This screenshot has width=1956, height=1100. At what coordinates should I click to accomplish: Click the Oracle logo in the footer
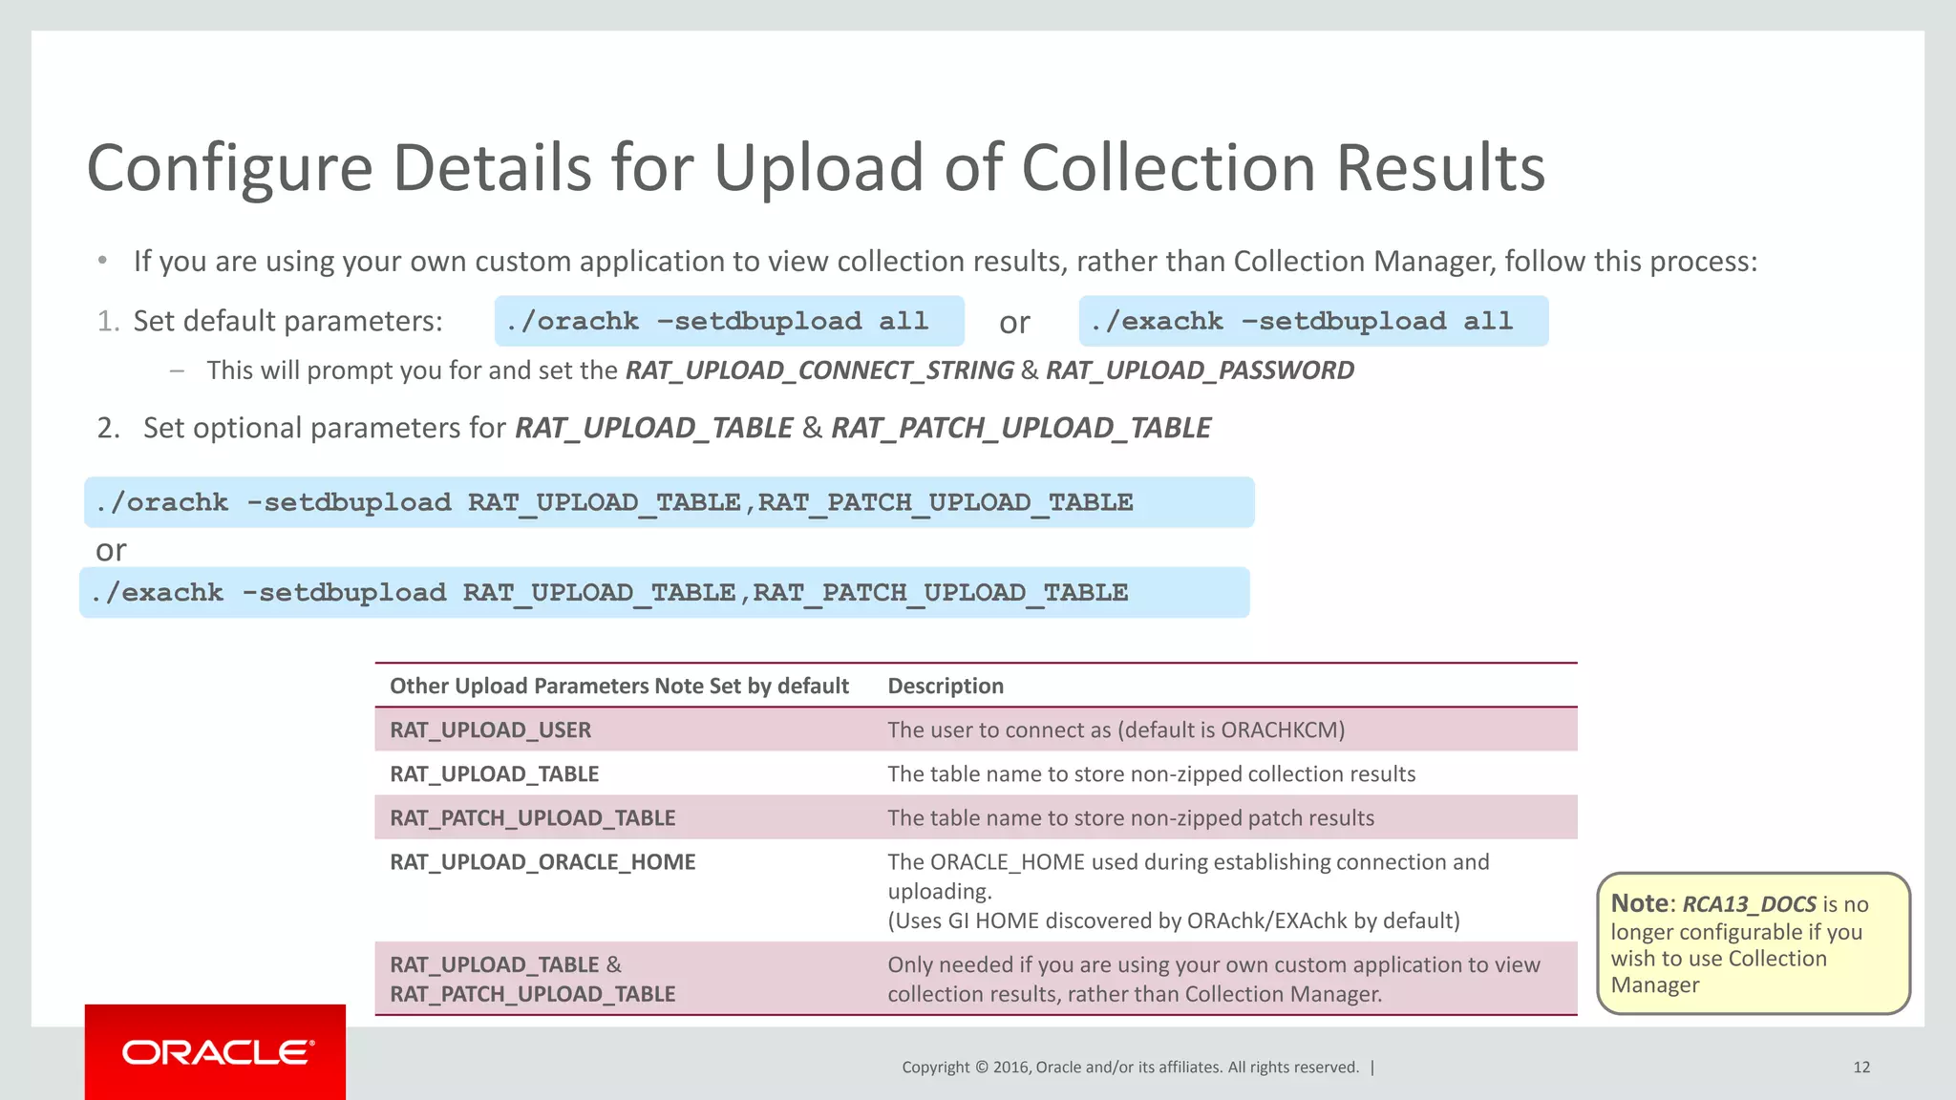point(216,1052)
